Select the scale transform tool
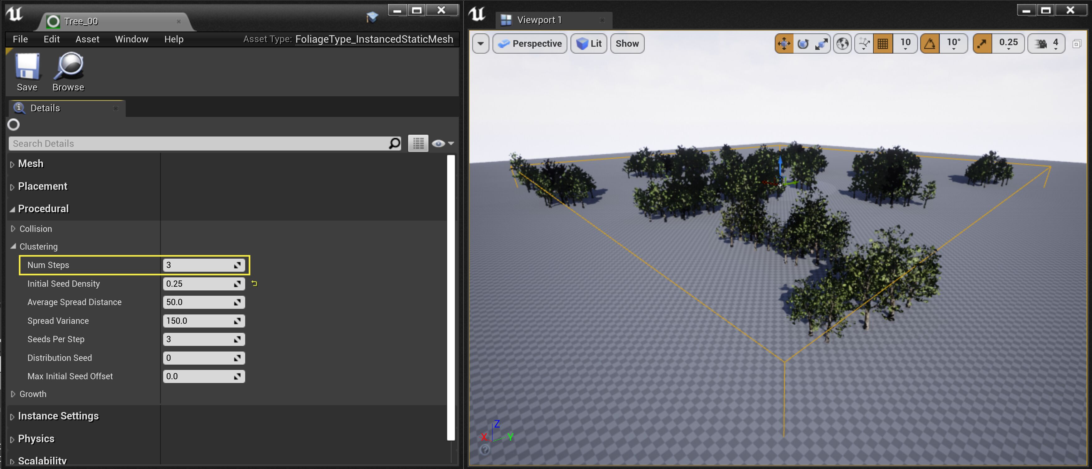Image resolution: width=1092 pixels, height=469 pixels. (821, 44)
